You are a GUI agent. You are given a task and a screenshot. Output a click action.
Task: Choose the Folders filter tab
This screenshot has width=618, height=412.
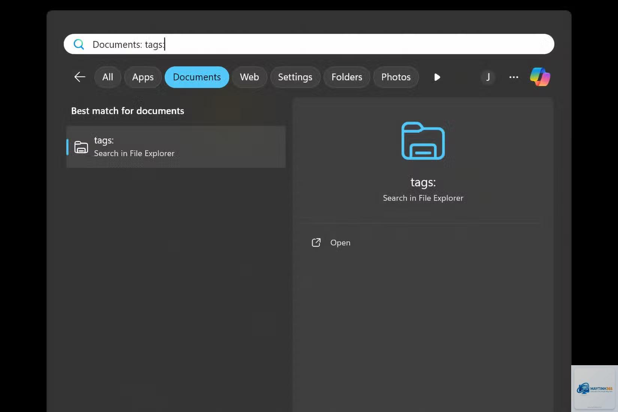point(347,77)
